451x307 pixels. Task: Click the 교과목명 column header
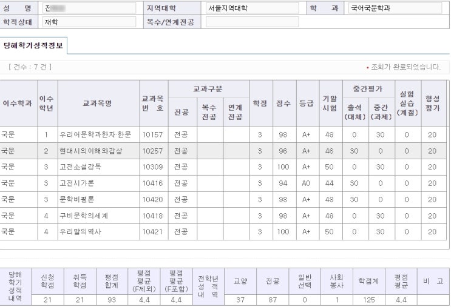[99, 104]
